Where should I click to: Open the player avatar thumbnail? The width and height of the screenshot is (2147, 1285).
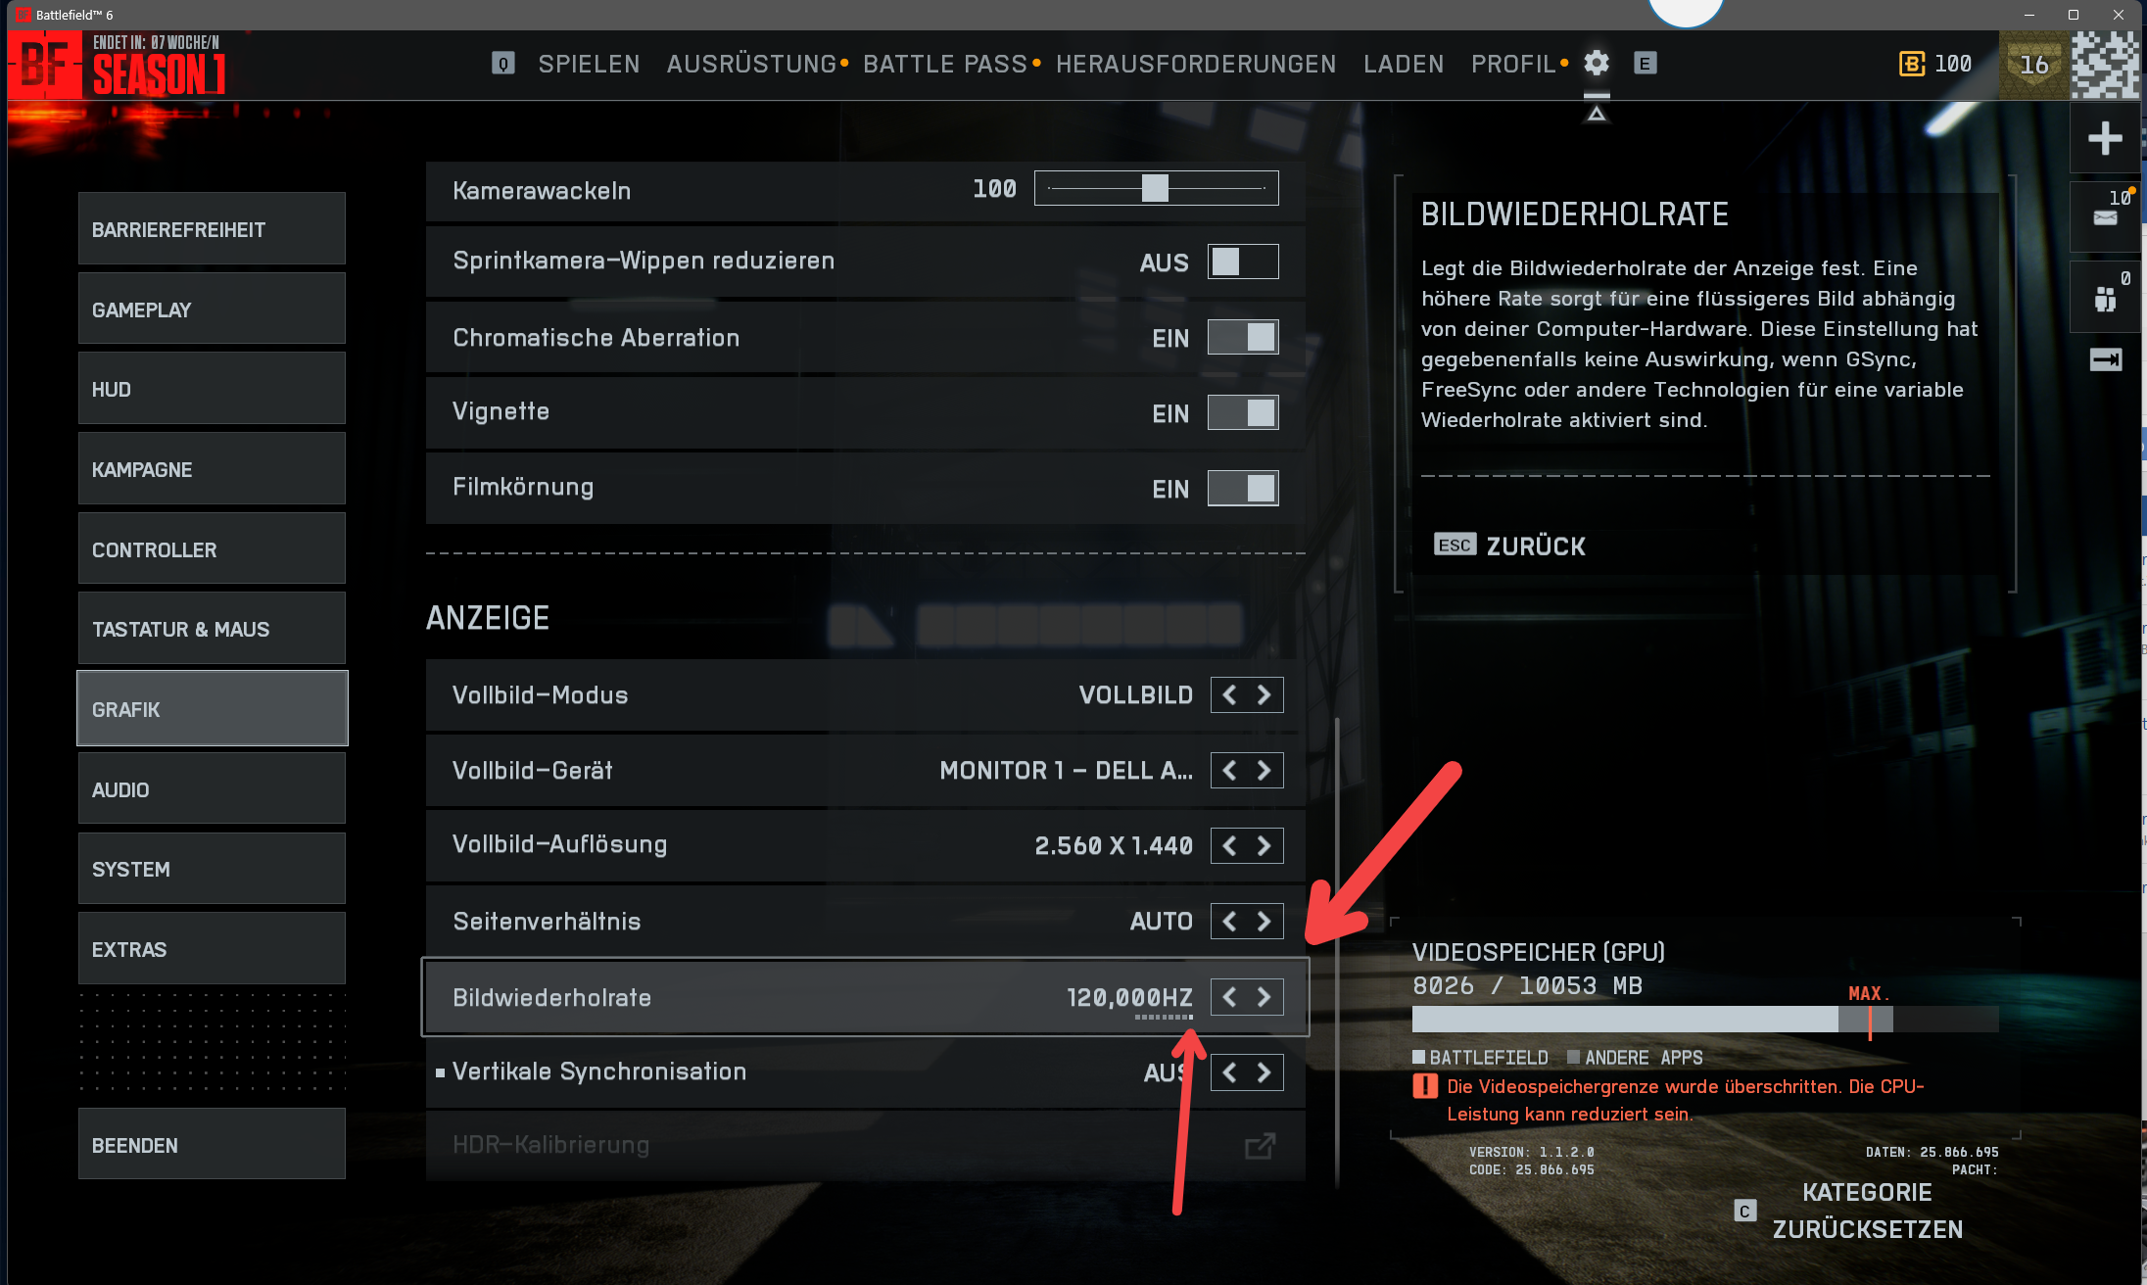click(x=2105, y=65)
